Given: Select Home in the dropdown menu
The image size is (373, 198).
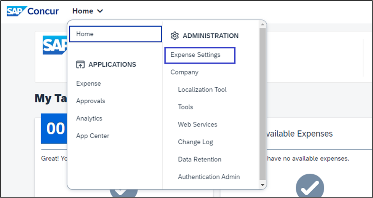Looking at the screenshot, I should pos(115,34).
